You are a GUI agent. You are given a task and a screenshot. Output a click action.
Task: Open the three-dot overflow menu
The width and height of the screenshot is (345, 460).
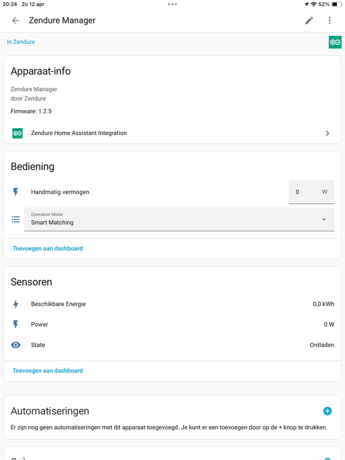pyautogui.click(x=329, y=20)
